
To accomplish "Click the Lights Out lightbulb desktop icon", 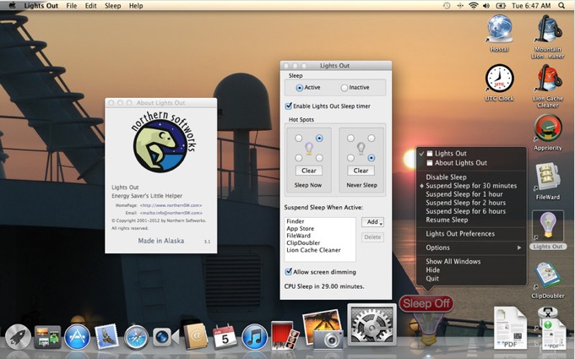I will [x=547, y=226].
